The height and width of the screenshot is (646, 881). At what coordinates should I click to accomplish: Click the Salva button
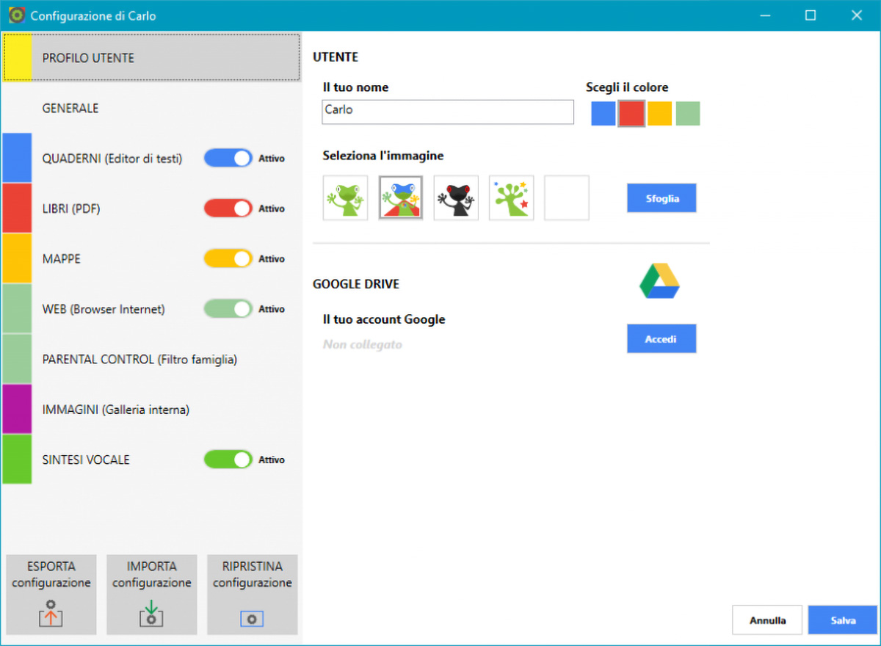pos(843,620)
